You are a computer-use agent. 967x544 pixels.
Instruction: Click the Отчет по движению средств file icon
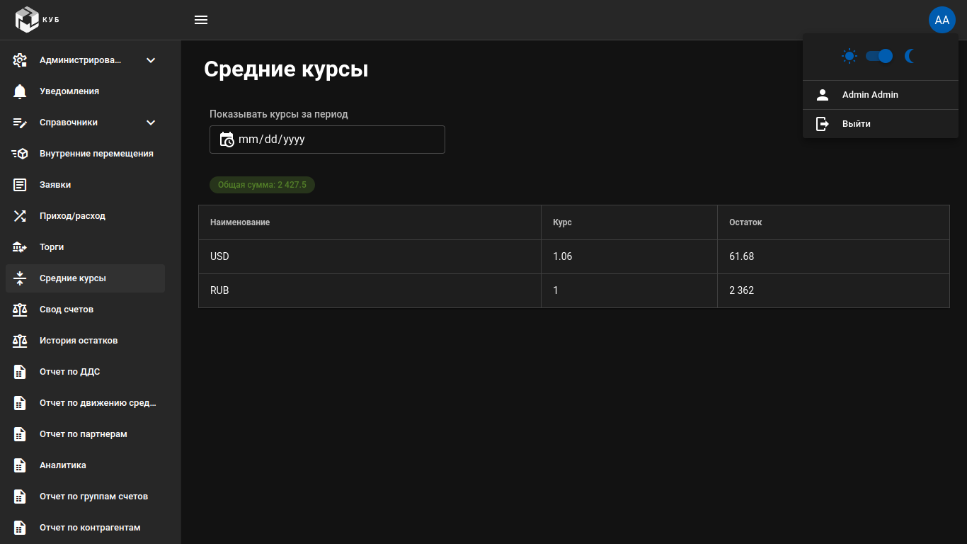[x=20, y=403]
